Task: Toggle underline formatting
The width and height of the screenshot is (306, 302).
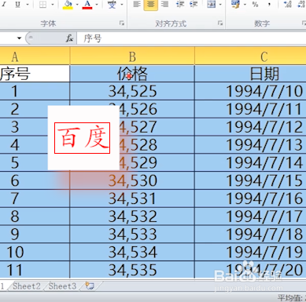Action: click(x=18, y=4)
